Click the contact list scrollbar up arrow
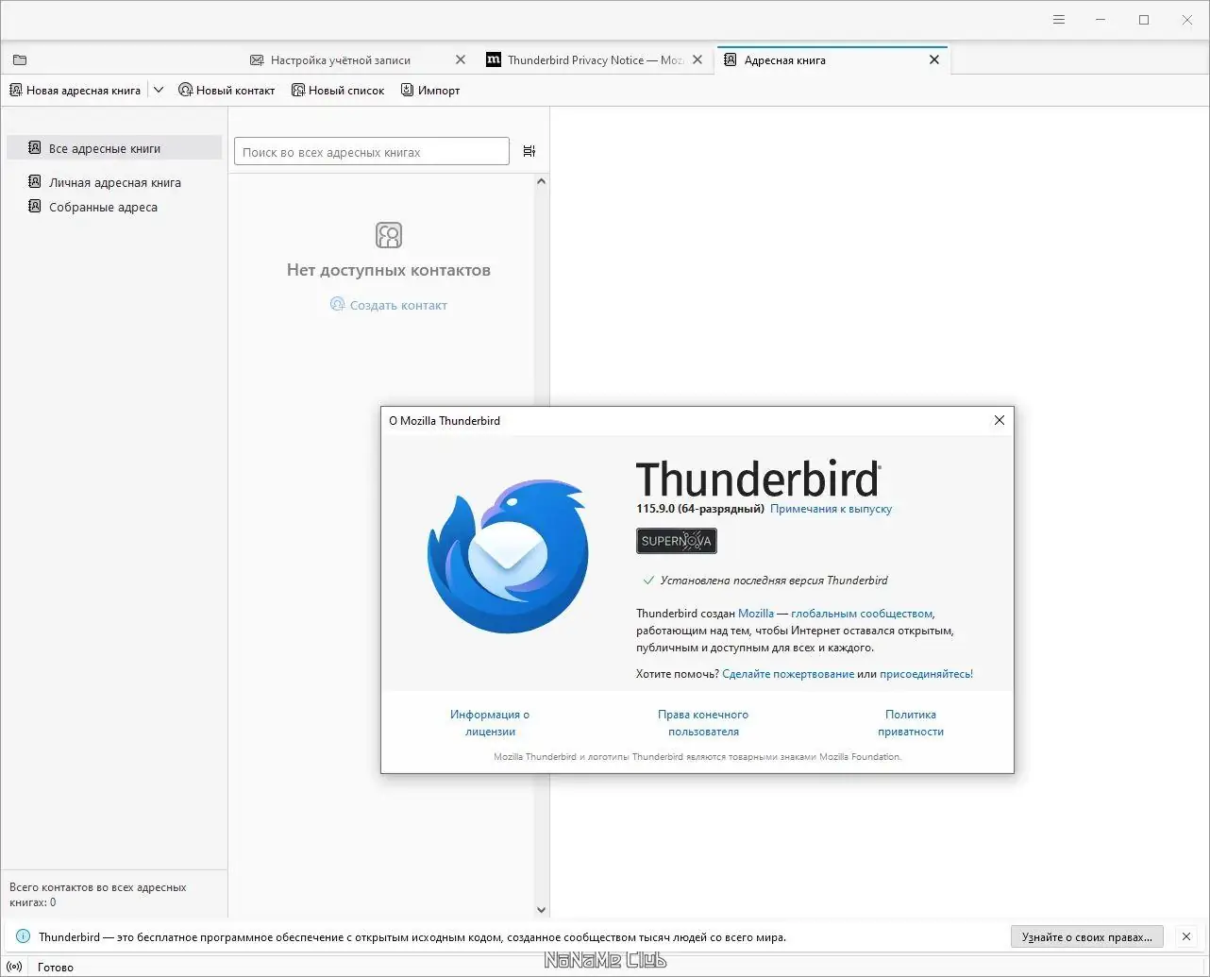 click(542, 181)
